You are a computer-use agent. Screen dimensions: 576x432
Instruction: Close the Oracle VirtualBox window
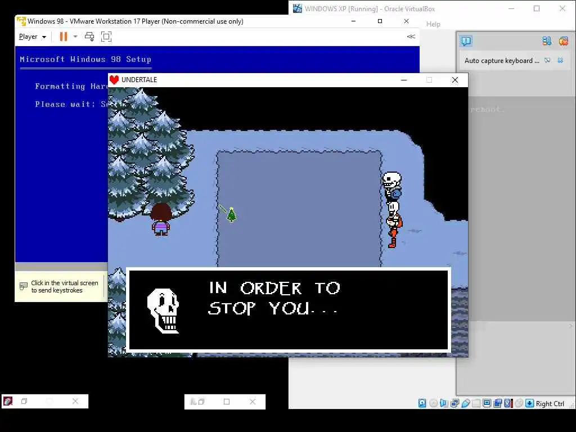(562, 8)
